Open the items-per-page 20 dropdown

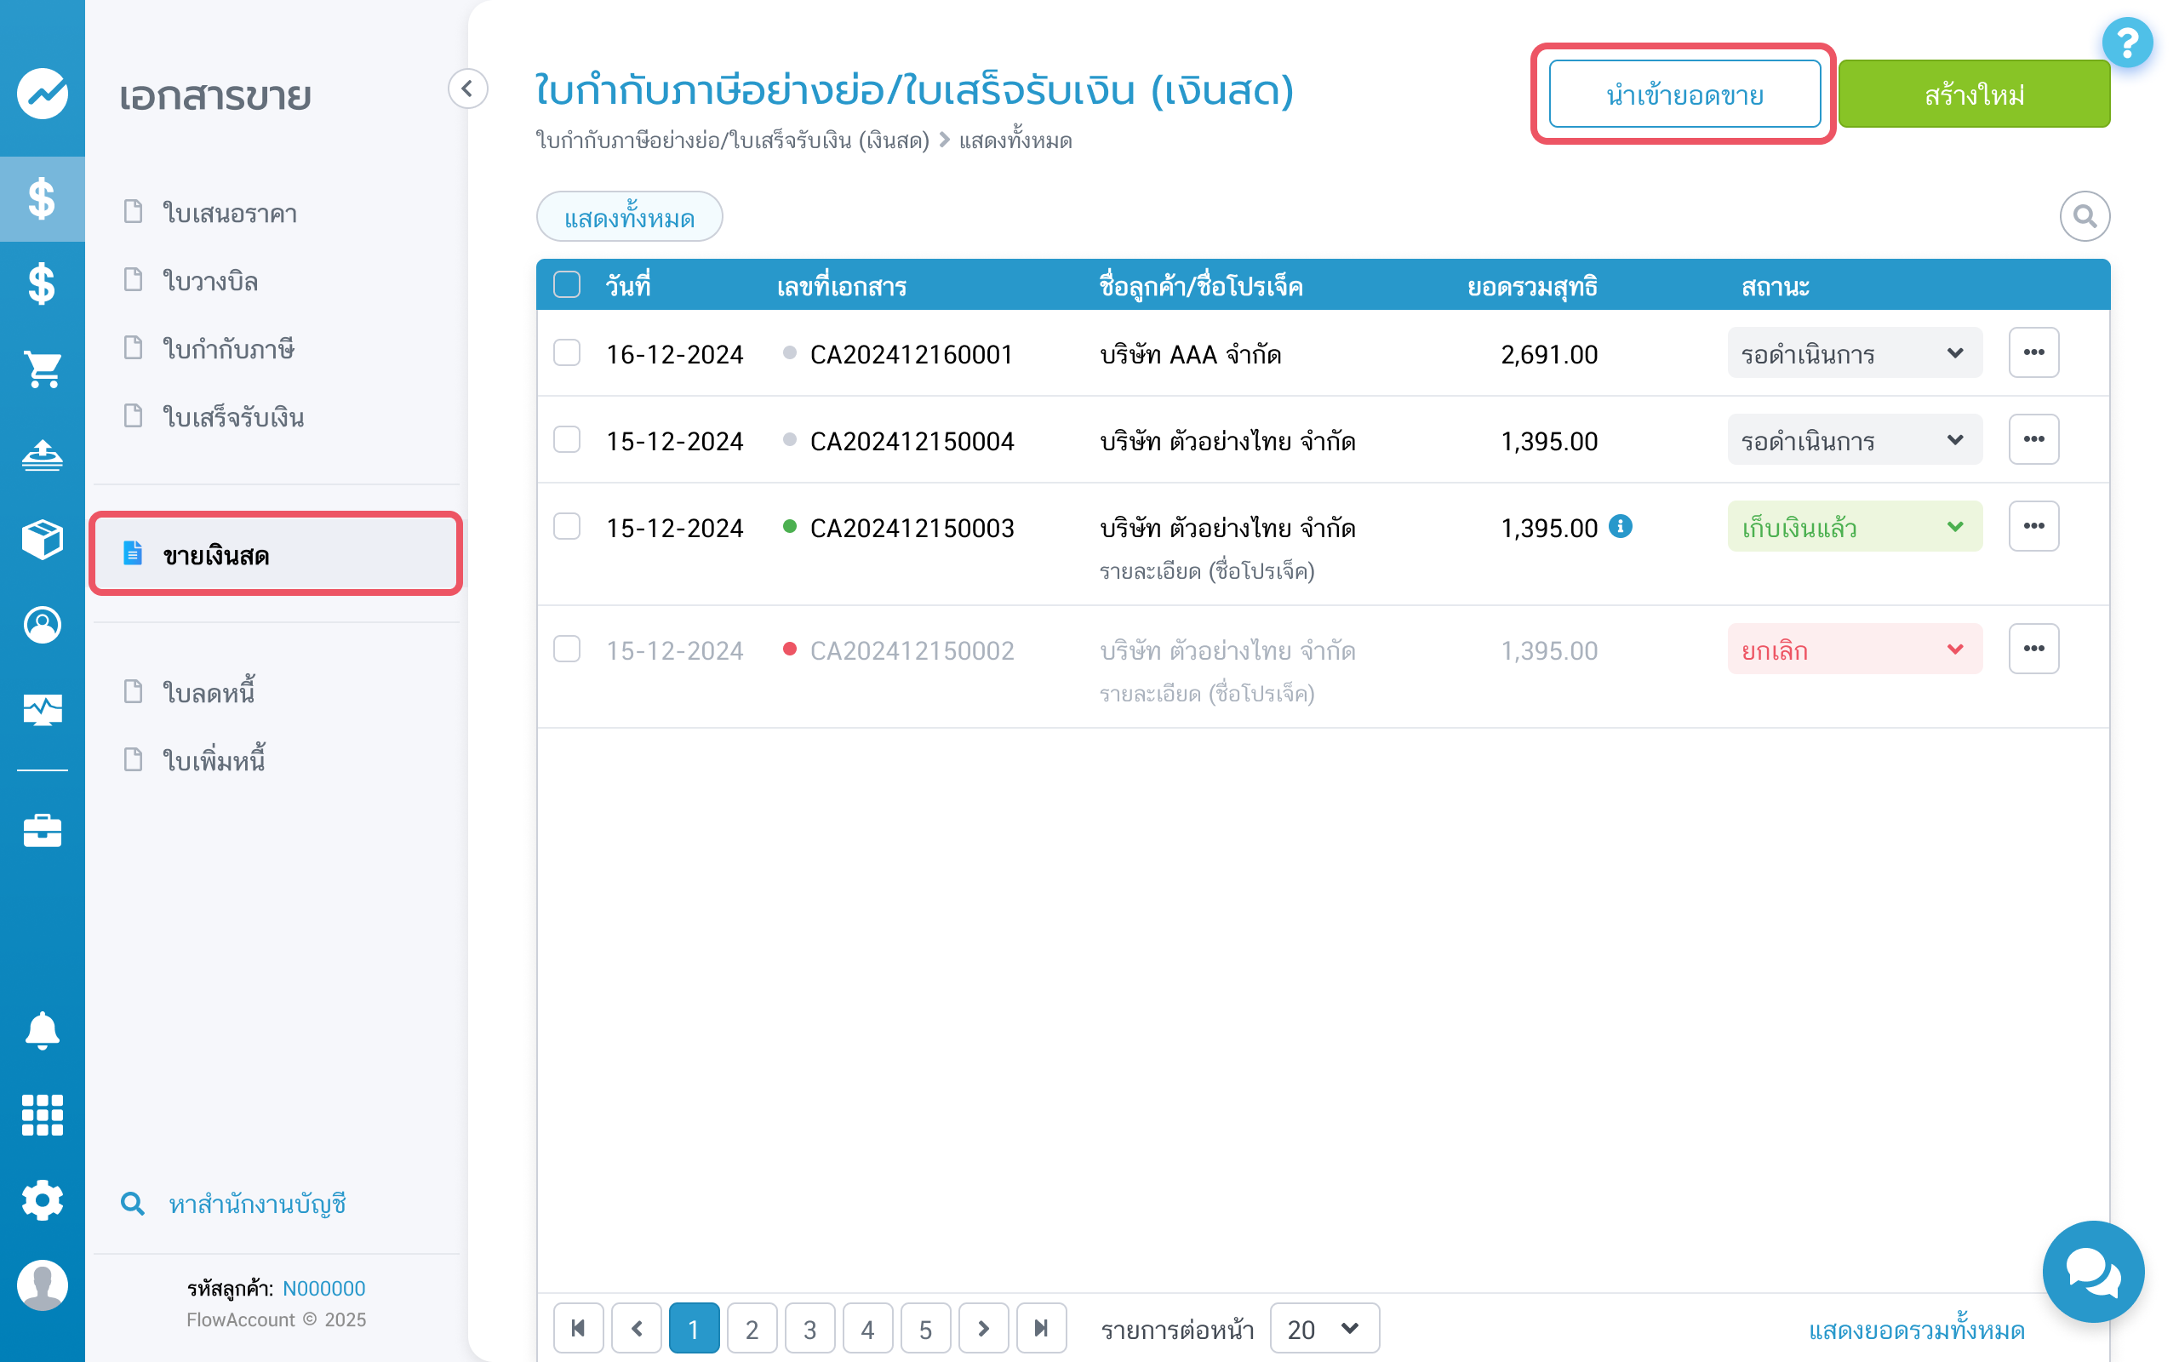[x=1323, y=1328]
